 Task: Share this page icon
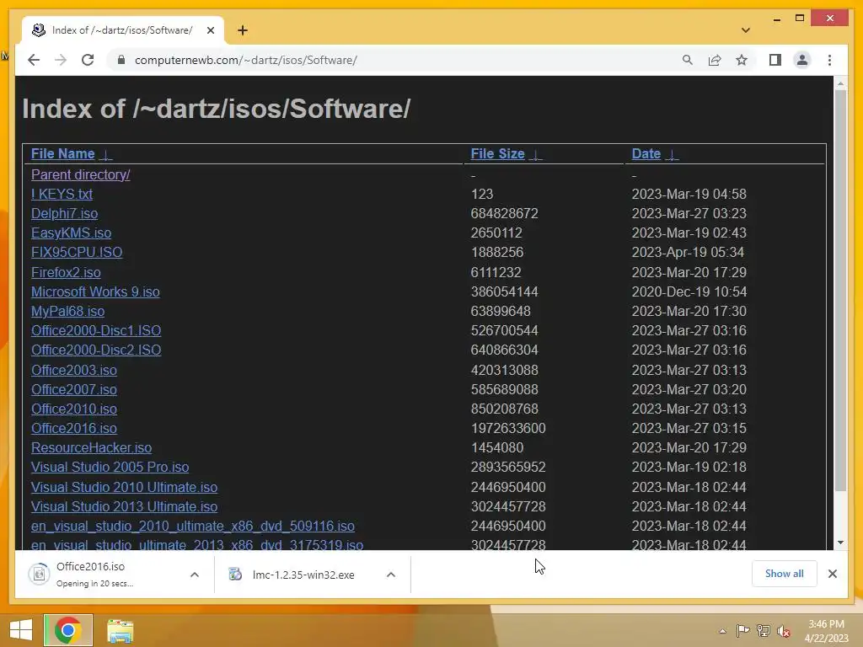coord(715,60)
